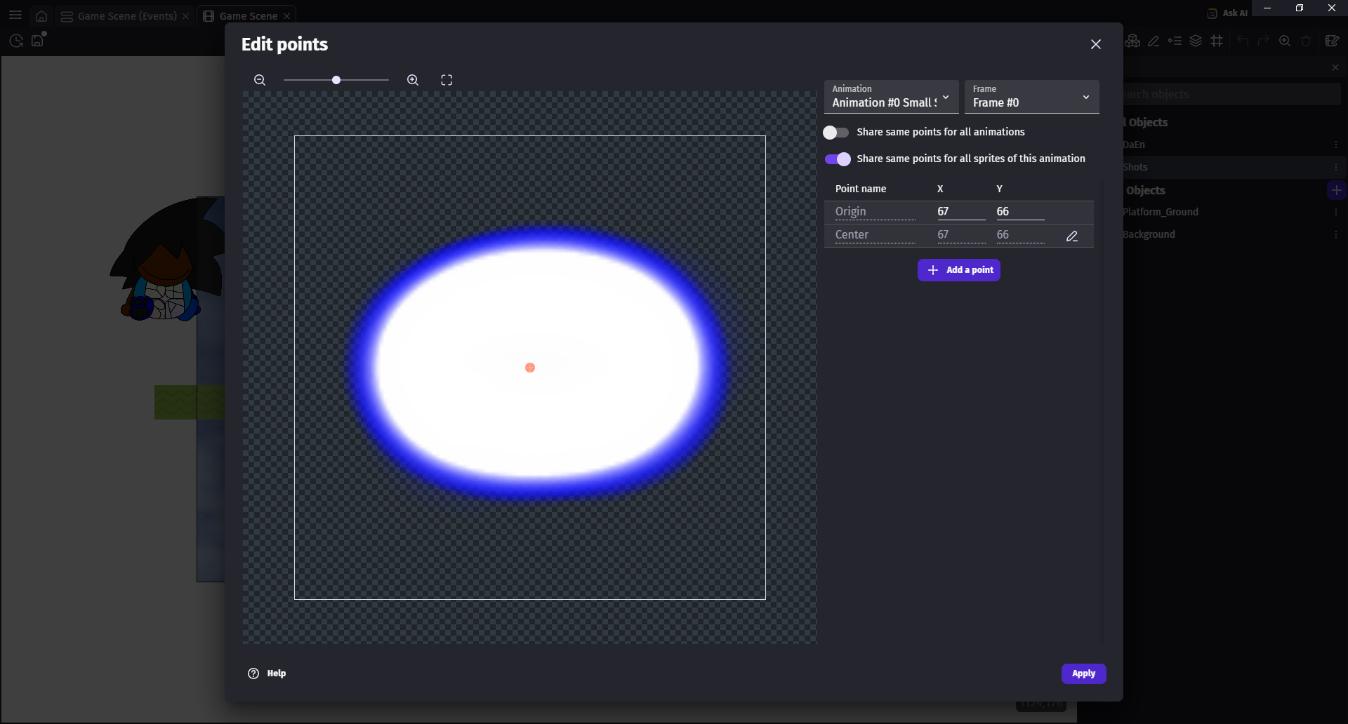Go to the Home page icon
Viewport: 1348px width, 724px height.
click(x=41, y=16)
